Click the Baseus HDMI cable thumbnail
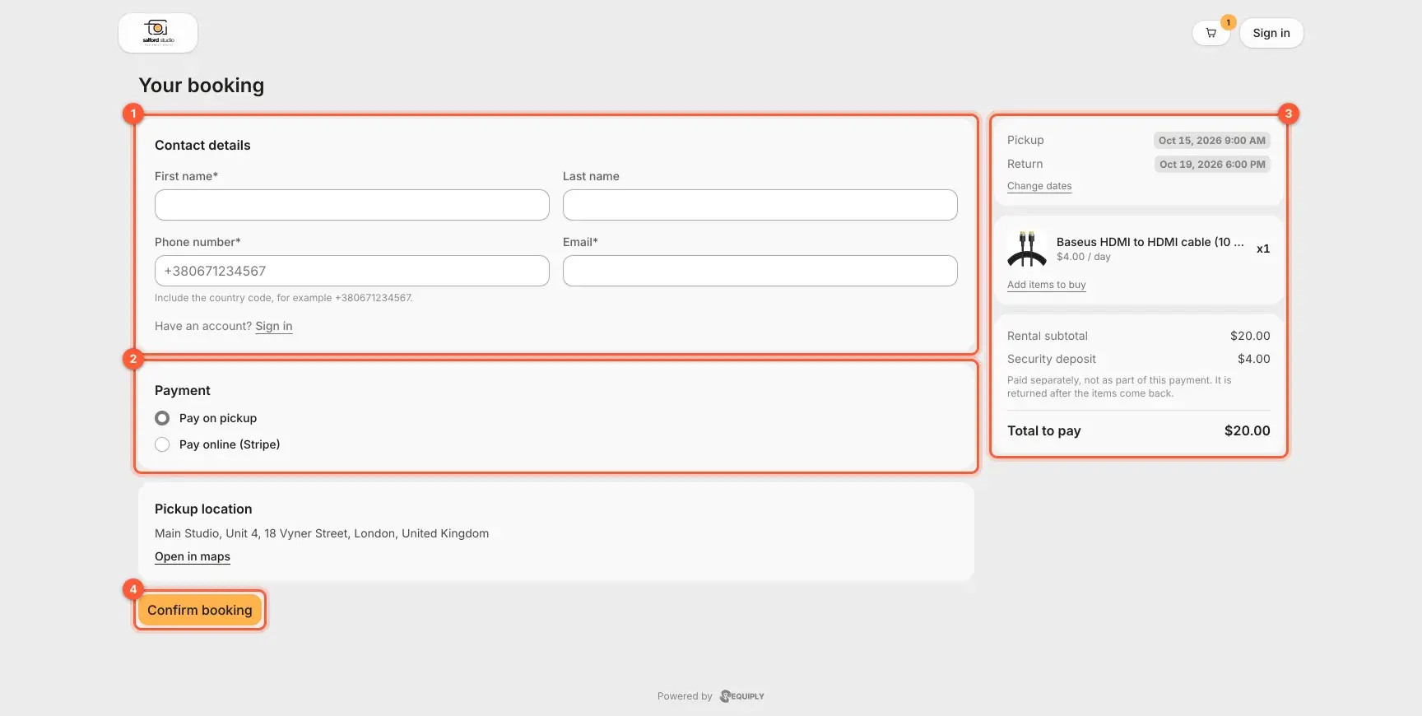 click(x=1027, y=249)
